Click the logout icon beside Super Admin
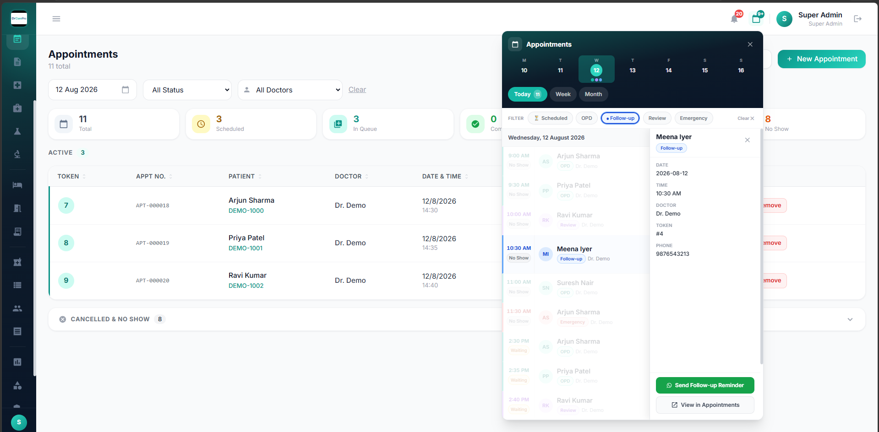This screenshot has height=432, width=879. [858, 19]
